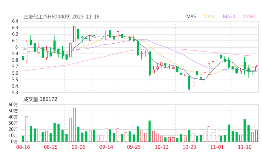
Task: Click the 40万 volume axis label
Action: click(x=13, y=117)
